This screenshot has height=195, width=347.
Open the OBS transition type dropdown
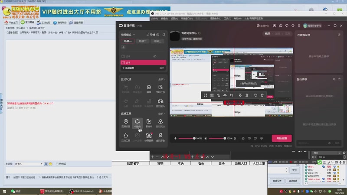point(327,153)
